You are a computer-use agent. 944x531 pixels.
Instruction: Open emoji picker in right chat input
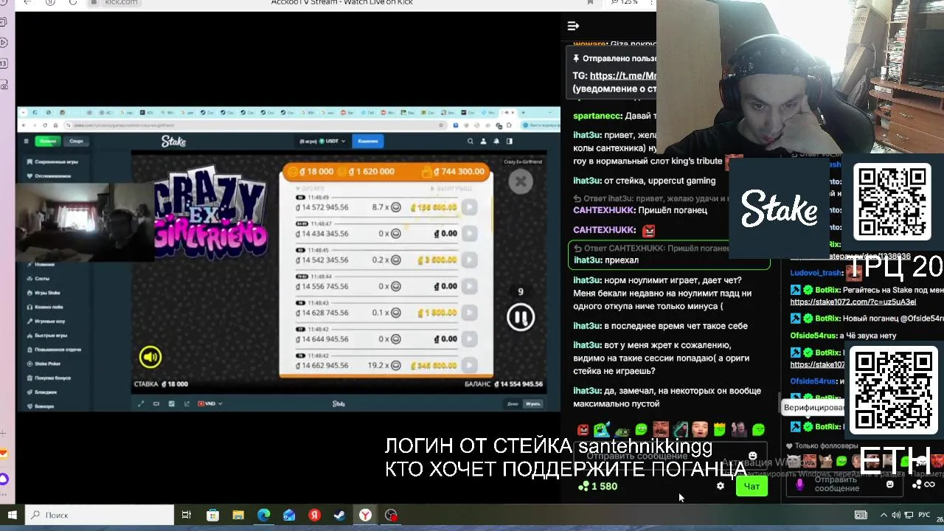point(889,485)
